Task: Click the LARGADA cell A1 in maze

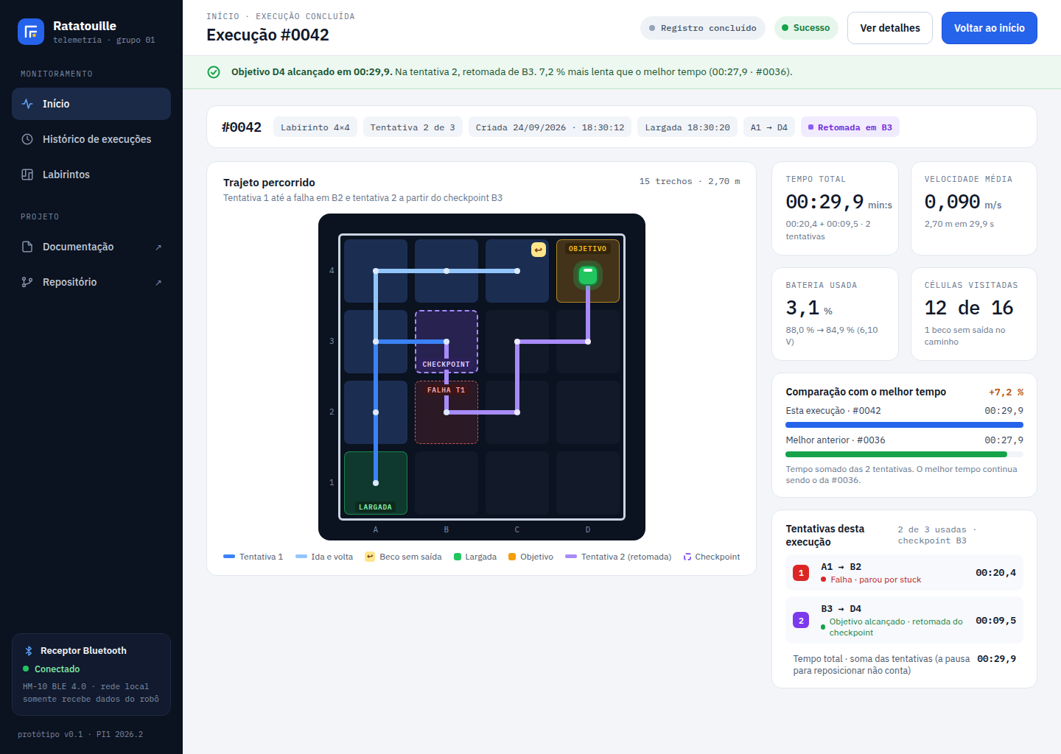Action: click(376, 483)
